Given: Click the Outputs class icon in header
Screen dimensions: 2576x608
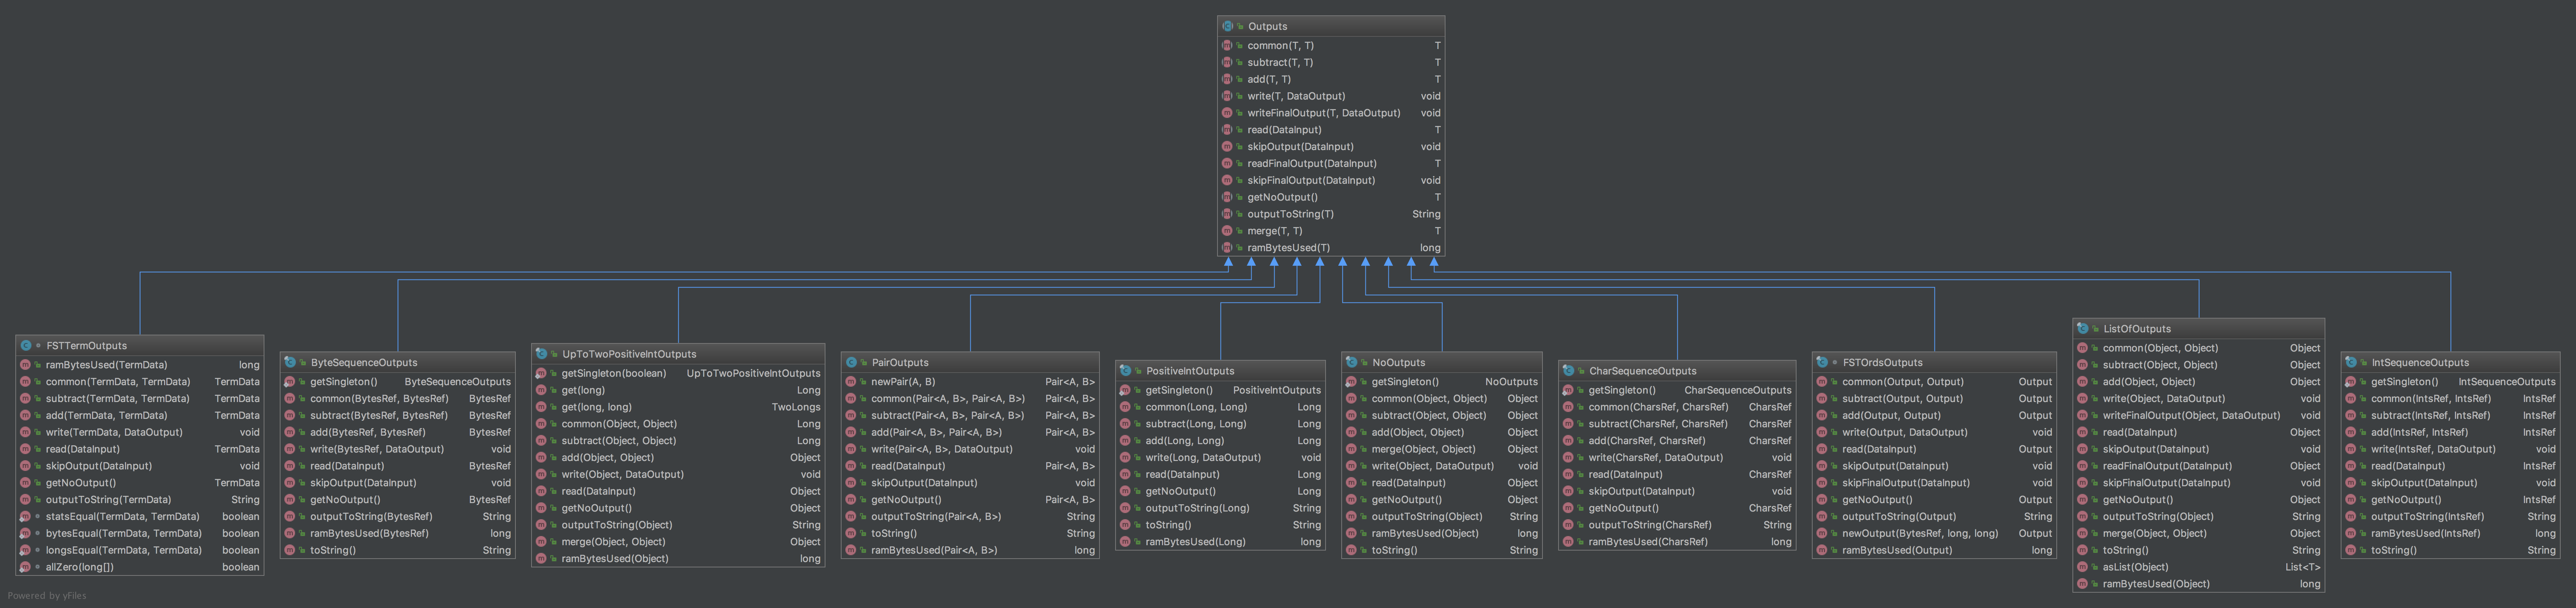Looking at the screenshot, I should point(1227,27).
